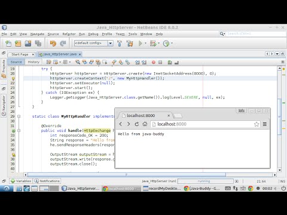Click Find Next Occurrence icon
287x215 pixels.
(91, 62)
